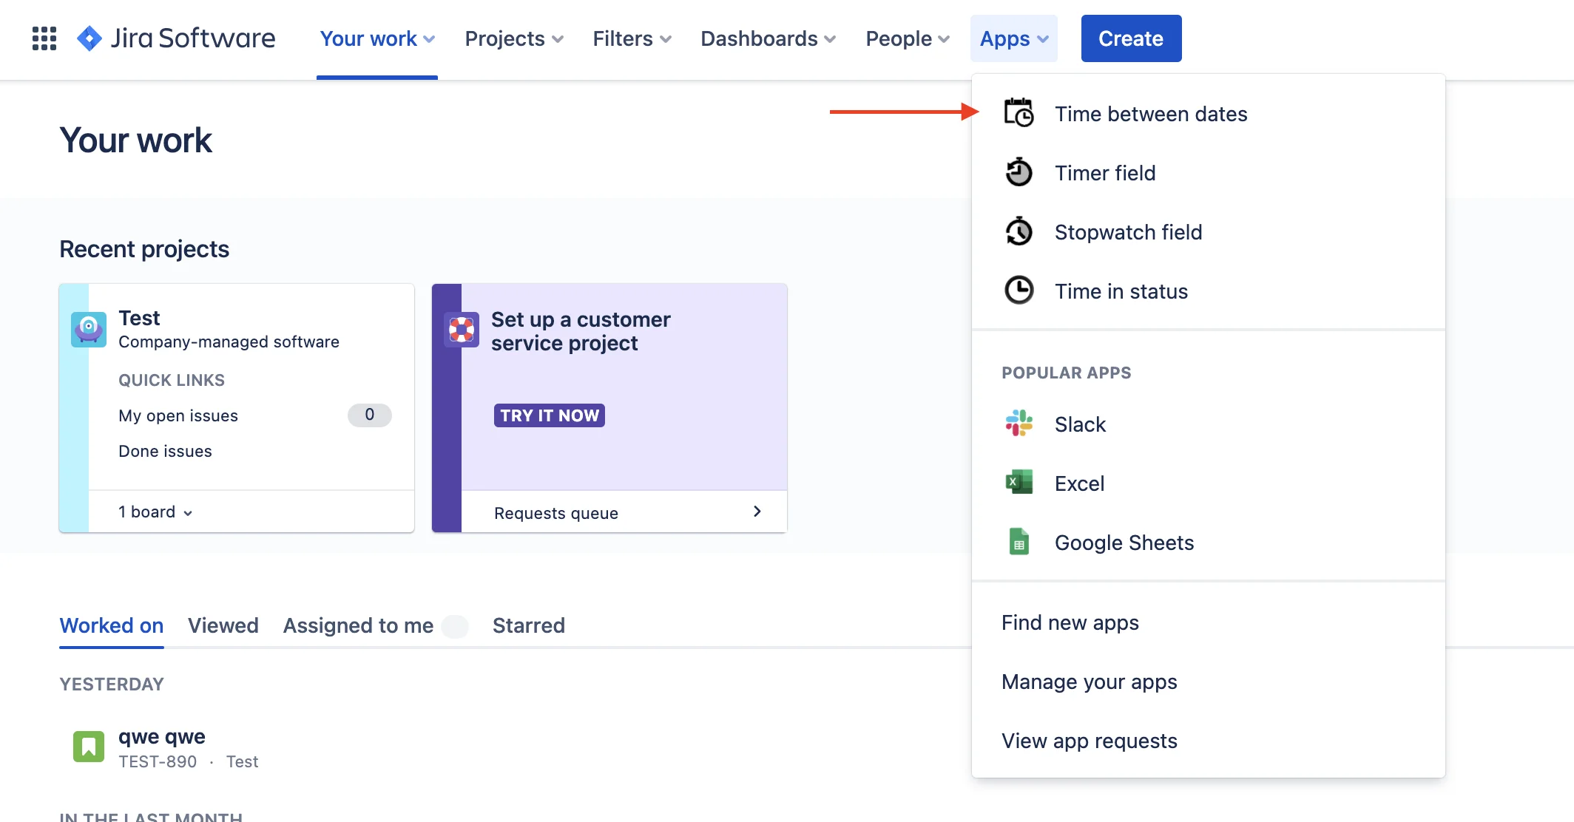Switch to the Starred tab
The image size is (1574, 822).
coord(529,625)
